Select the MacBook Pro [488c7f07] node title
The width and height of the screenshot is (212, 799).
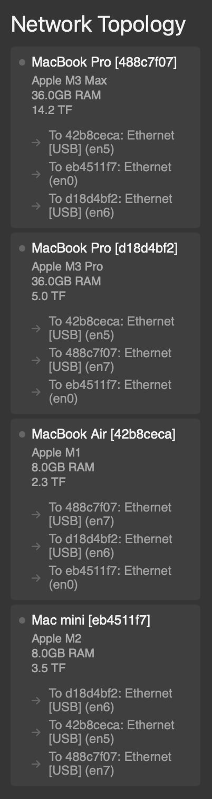tap(104, 62)
